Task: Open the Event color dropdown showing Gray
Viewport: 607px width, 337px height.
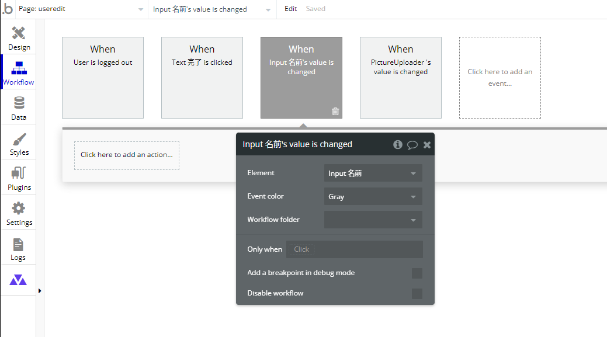Action: click(x=373, y=197)
